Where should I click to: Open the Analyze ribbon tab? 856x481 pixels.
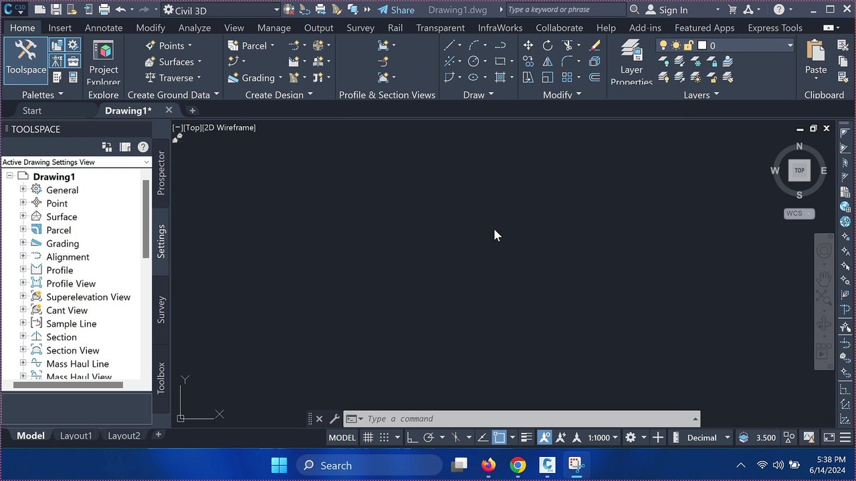click(195, 27)
